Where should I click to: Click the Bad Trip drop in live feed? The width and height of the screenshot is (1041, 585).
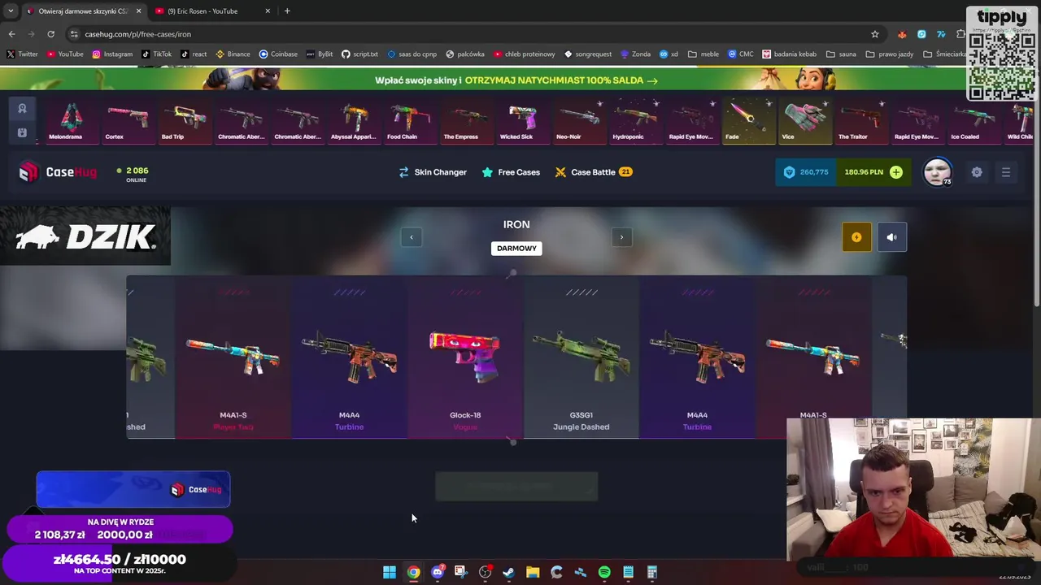[185, 120]
